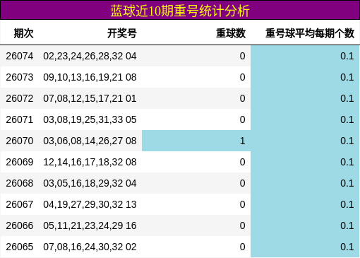Click repeat count 0 in row 26068
The image size is (360, 258).
coord(243,183)
